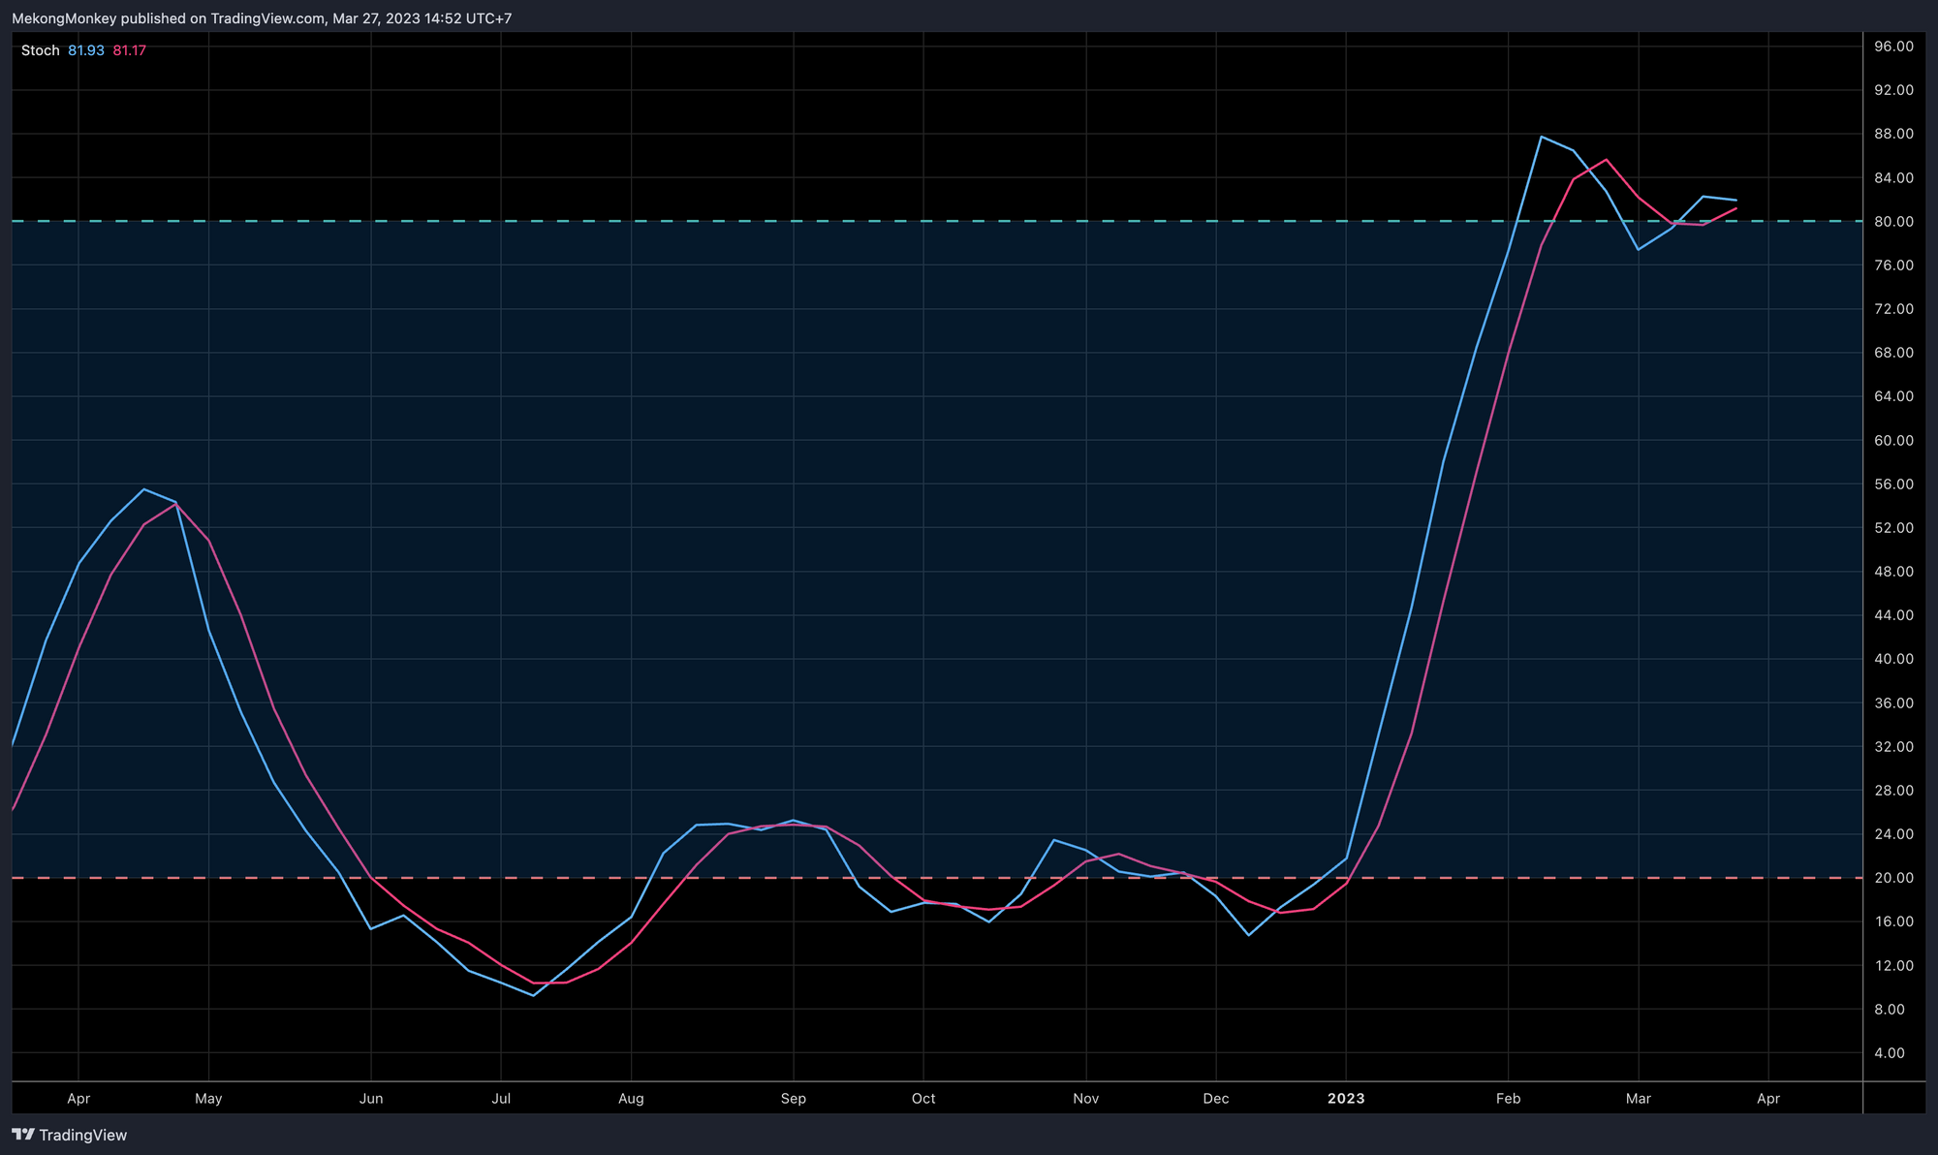This screenshot has height=1155, width=1938.
Task: Click the dashed pink oversold line at 20
Action: pyautogui.click(x=937, y=878)
